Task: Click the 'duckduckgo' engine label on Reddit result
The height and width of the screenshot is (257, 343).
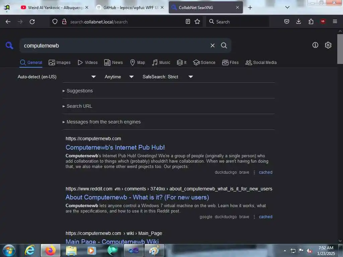Action: point(225,217)
